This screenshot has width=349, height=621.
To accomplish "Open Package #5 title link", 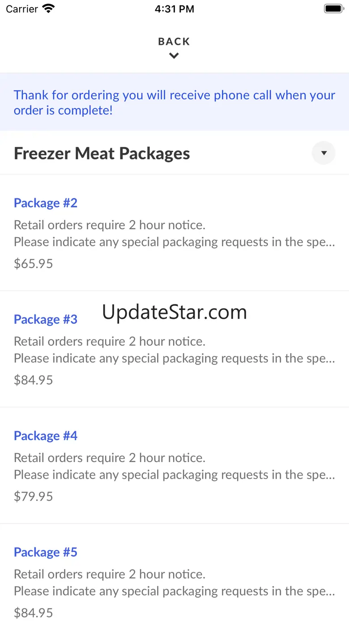I will point(46,552).
